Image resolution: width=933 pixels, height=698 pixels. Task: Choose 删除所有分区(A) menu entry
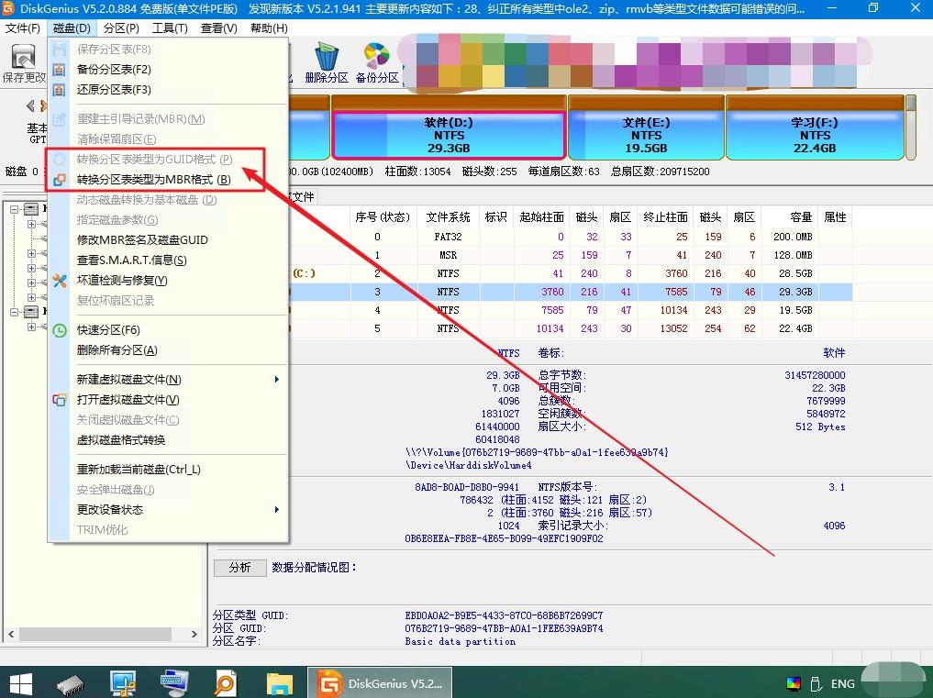coord(115,352)
